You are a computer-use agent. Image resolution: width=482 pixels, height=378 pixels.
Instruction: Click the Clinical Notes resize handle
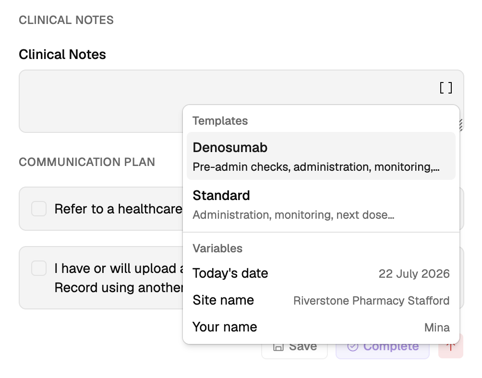(461, 125)
